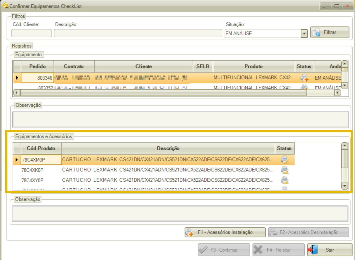Image resolution: width=355 pixels, height=260 pixels.
Task: Click the application icon in title bar
Action: tap(5, 6)
